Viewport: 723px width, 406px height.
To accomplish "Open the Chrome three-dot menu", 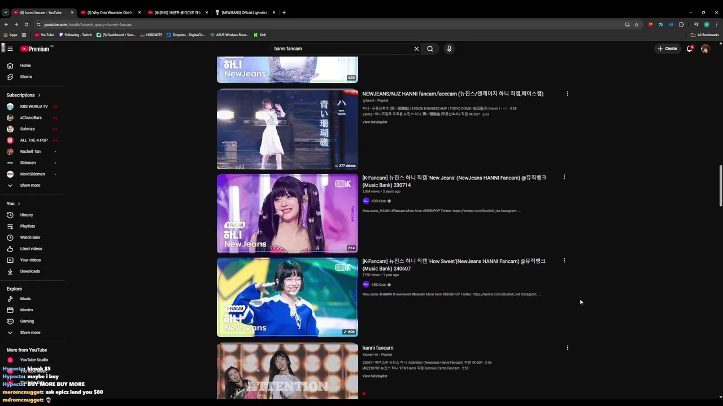I will coord(717,24).
